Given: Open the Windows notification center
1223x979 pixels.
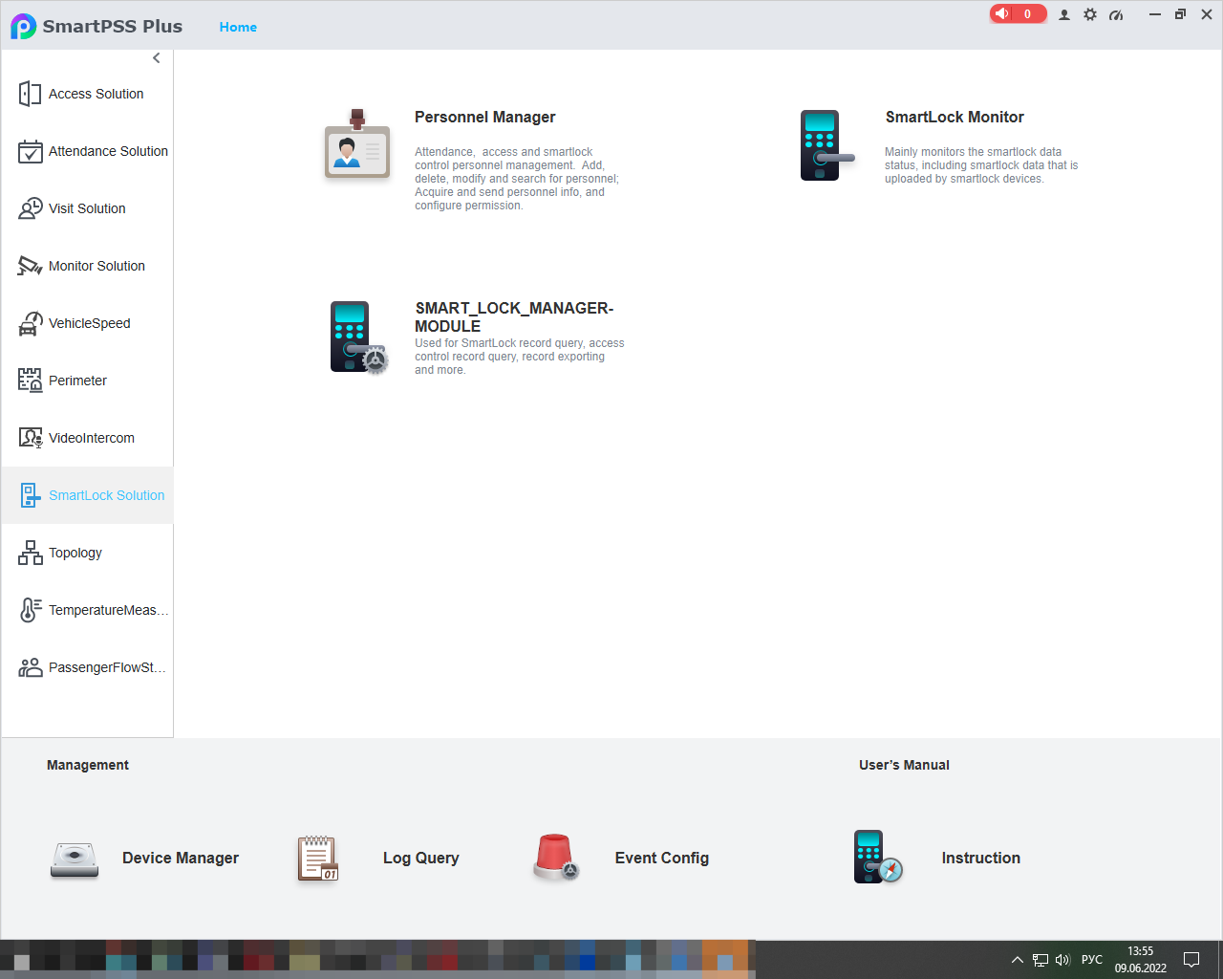Looking at the screenshot, I should [1191, 960].
